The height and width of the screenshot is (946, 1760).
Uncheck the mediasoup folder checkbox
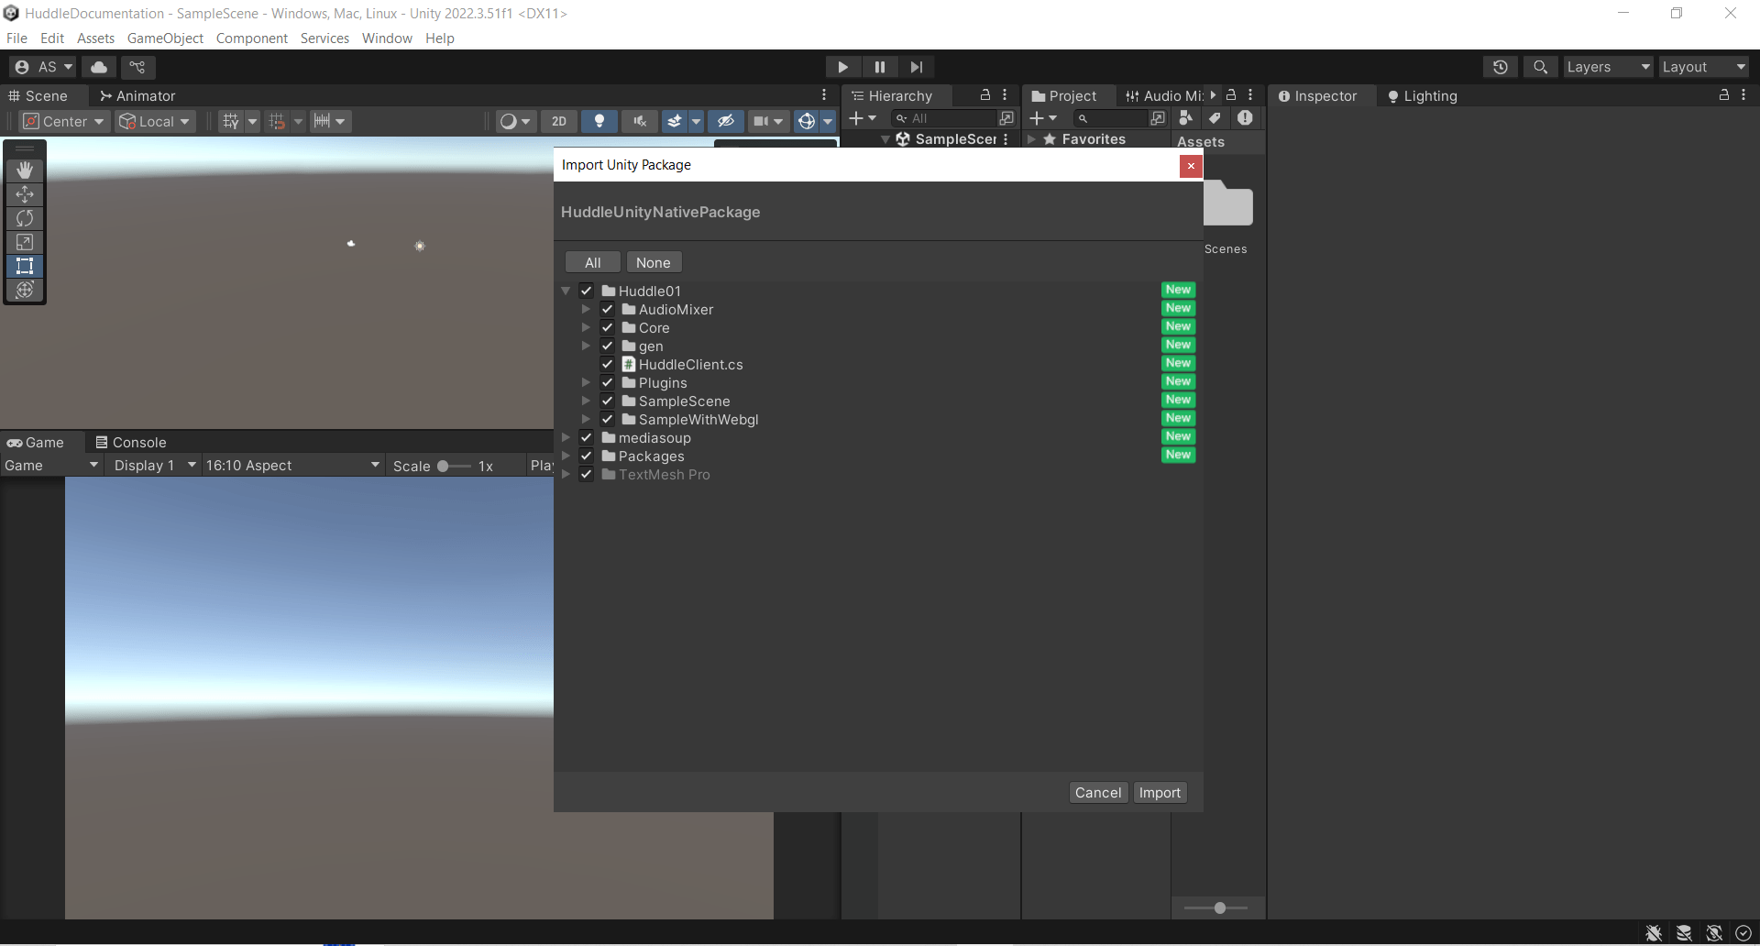587,438
